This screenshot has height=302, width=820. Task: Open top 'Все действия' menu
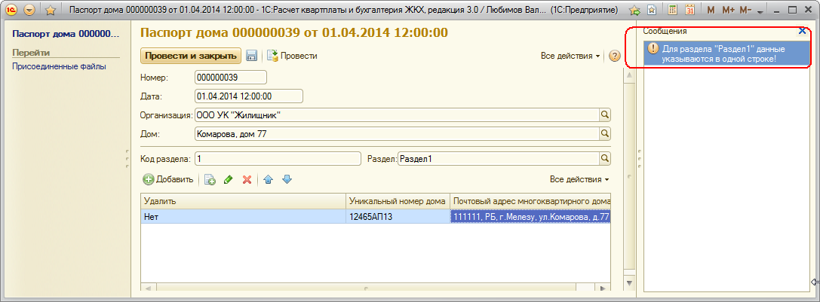[570, 56]
